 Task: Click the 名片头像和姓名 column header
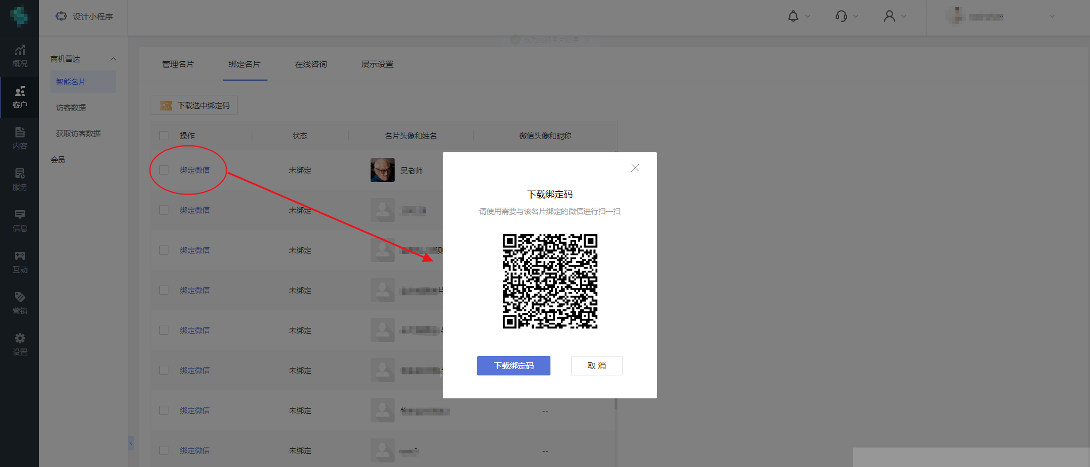click(x=411, y=136)
